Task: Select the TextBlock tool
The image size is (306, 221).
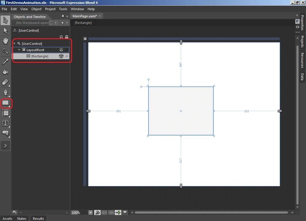Action: pos(5,123)
